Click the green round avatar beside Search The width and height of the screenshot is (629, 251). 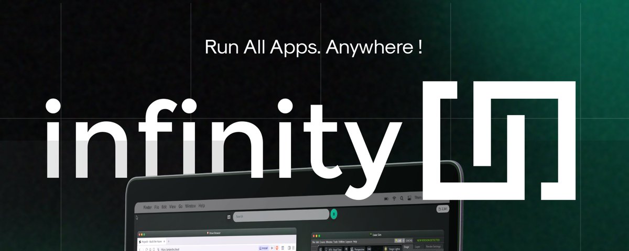(334, 214)
